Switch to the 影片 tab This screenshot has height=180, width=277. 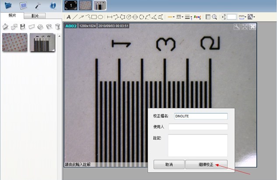pos(35,16)
